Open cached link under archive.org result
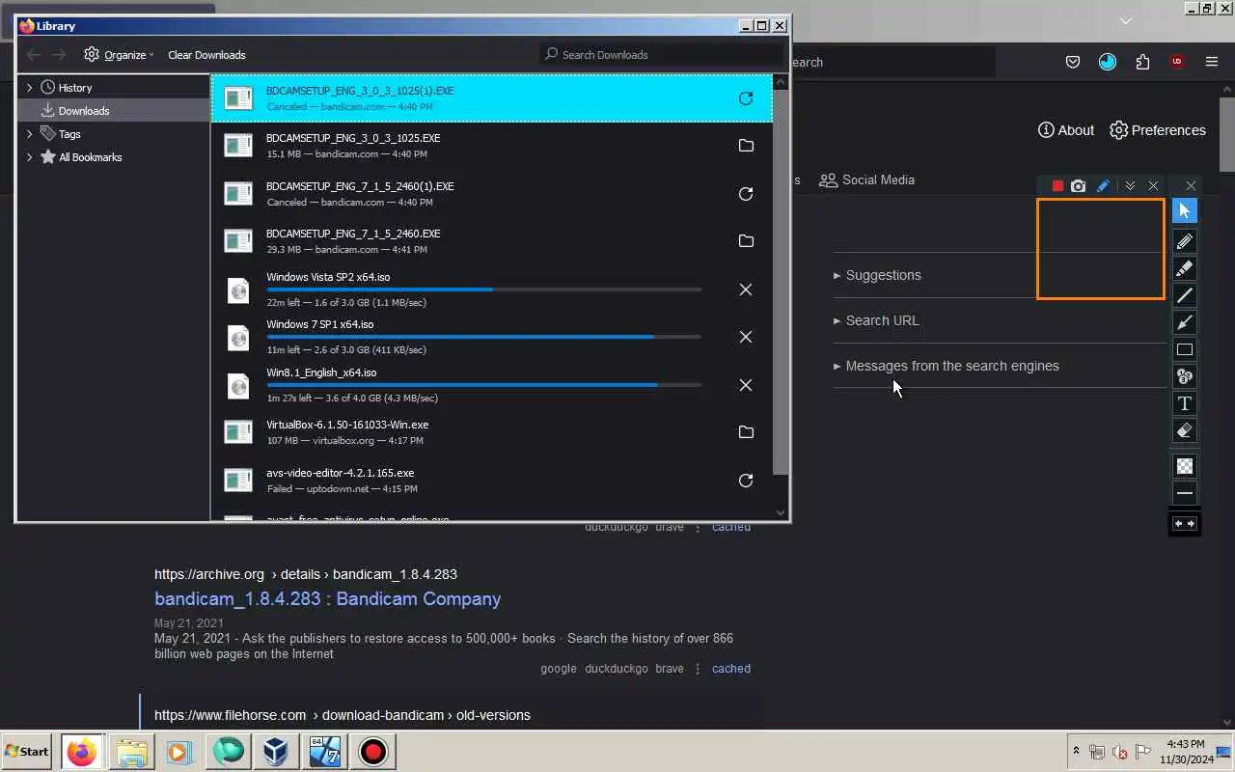 click(x=731, y=668)
